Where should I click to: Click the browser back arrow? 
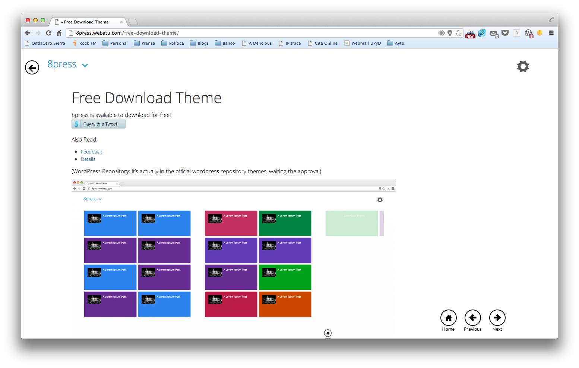pos(28,33)
